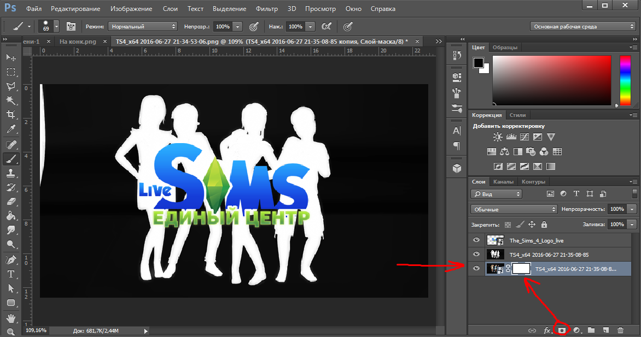Click the rainbow hue slider bar

tap(625, 80)
